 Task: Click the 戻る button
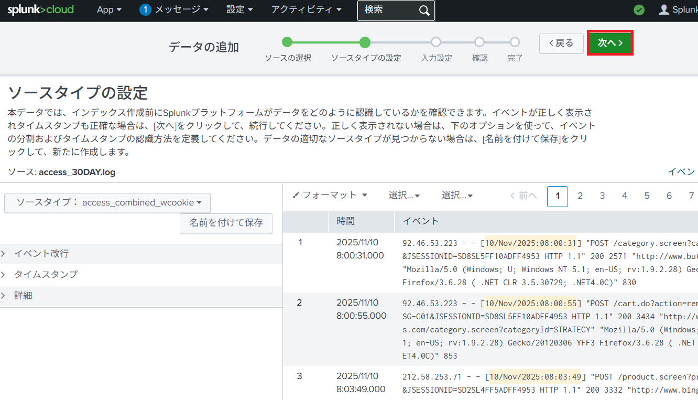(561, 43)
